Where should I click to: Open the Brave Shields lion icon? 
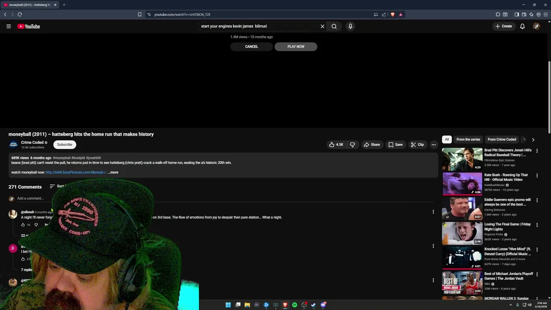pos(393,14)
